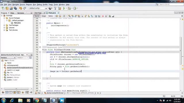Viewport: 184px width, 103px height.
Task: Toggle Show Inherited Members in Navigator
Action: (x=3, y=92)
